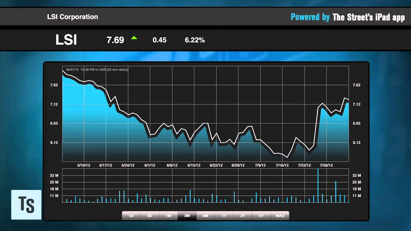Click the right 7.12 price axis label
The width and height of the screenshot is (411, 231).
tap(356, 104)
